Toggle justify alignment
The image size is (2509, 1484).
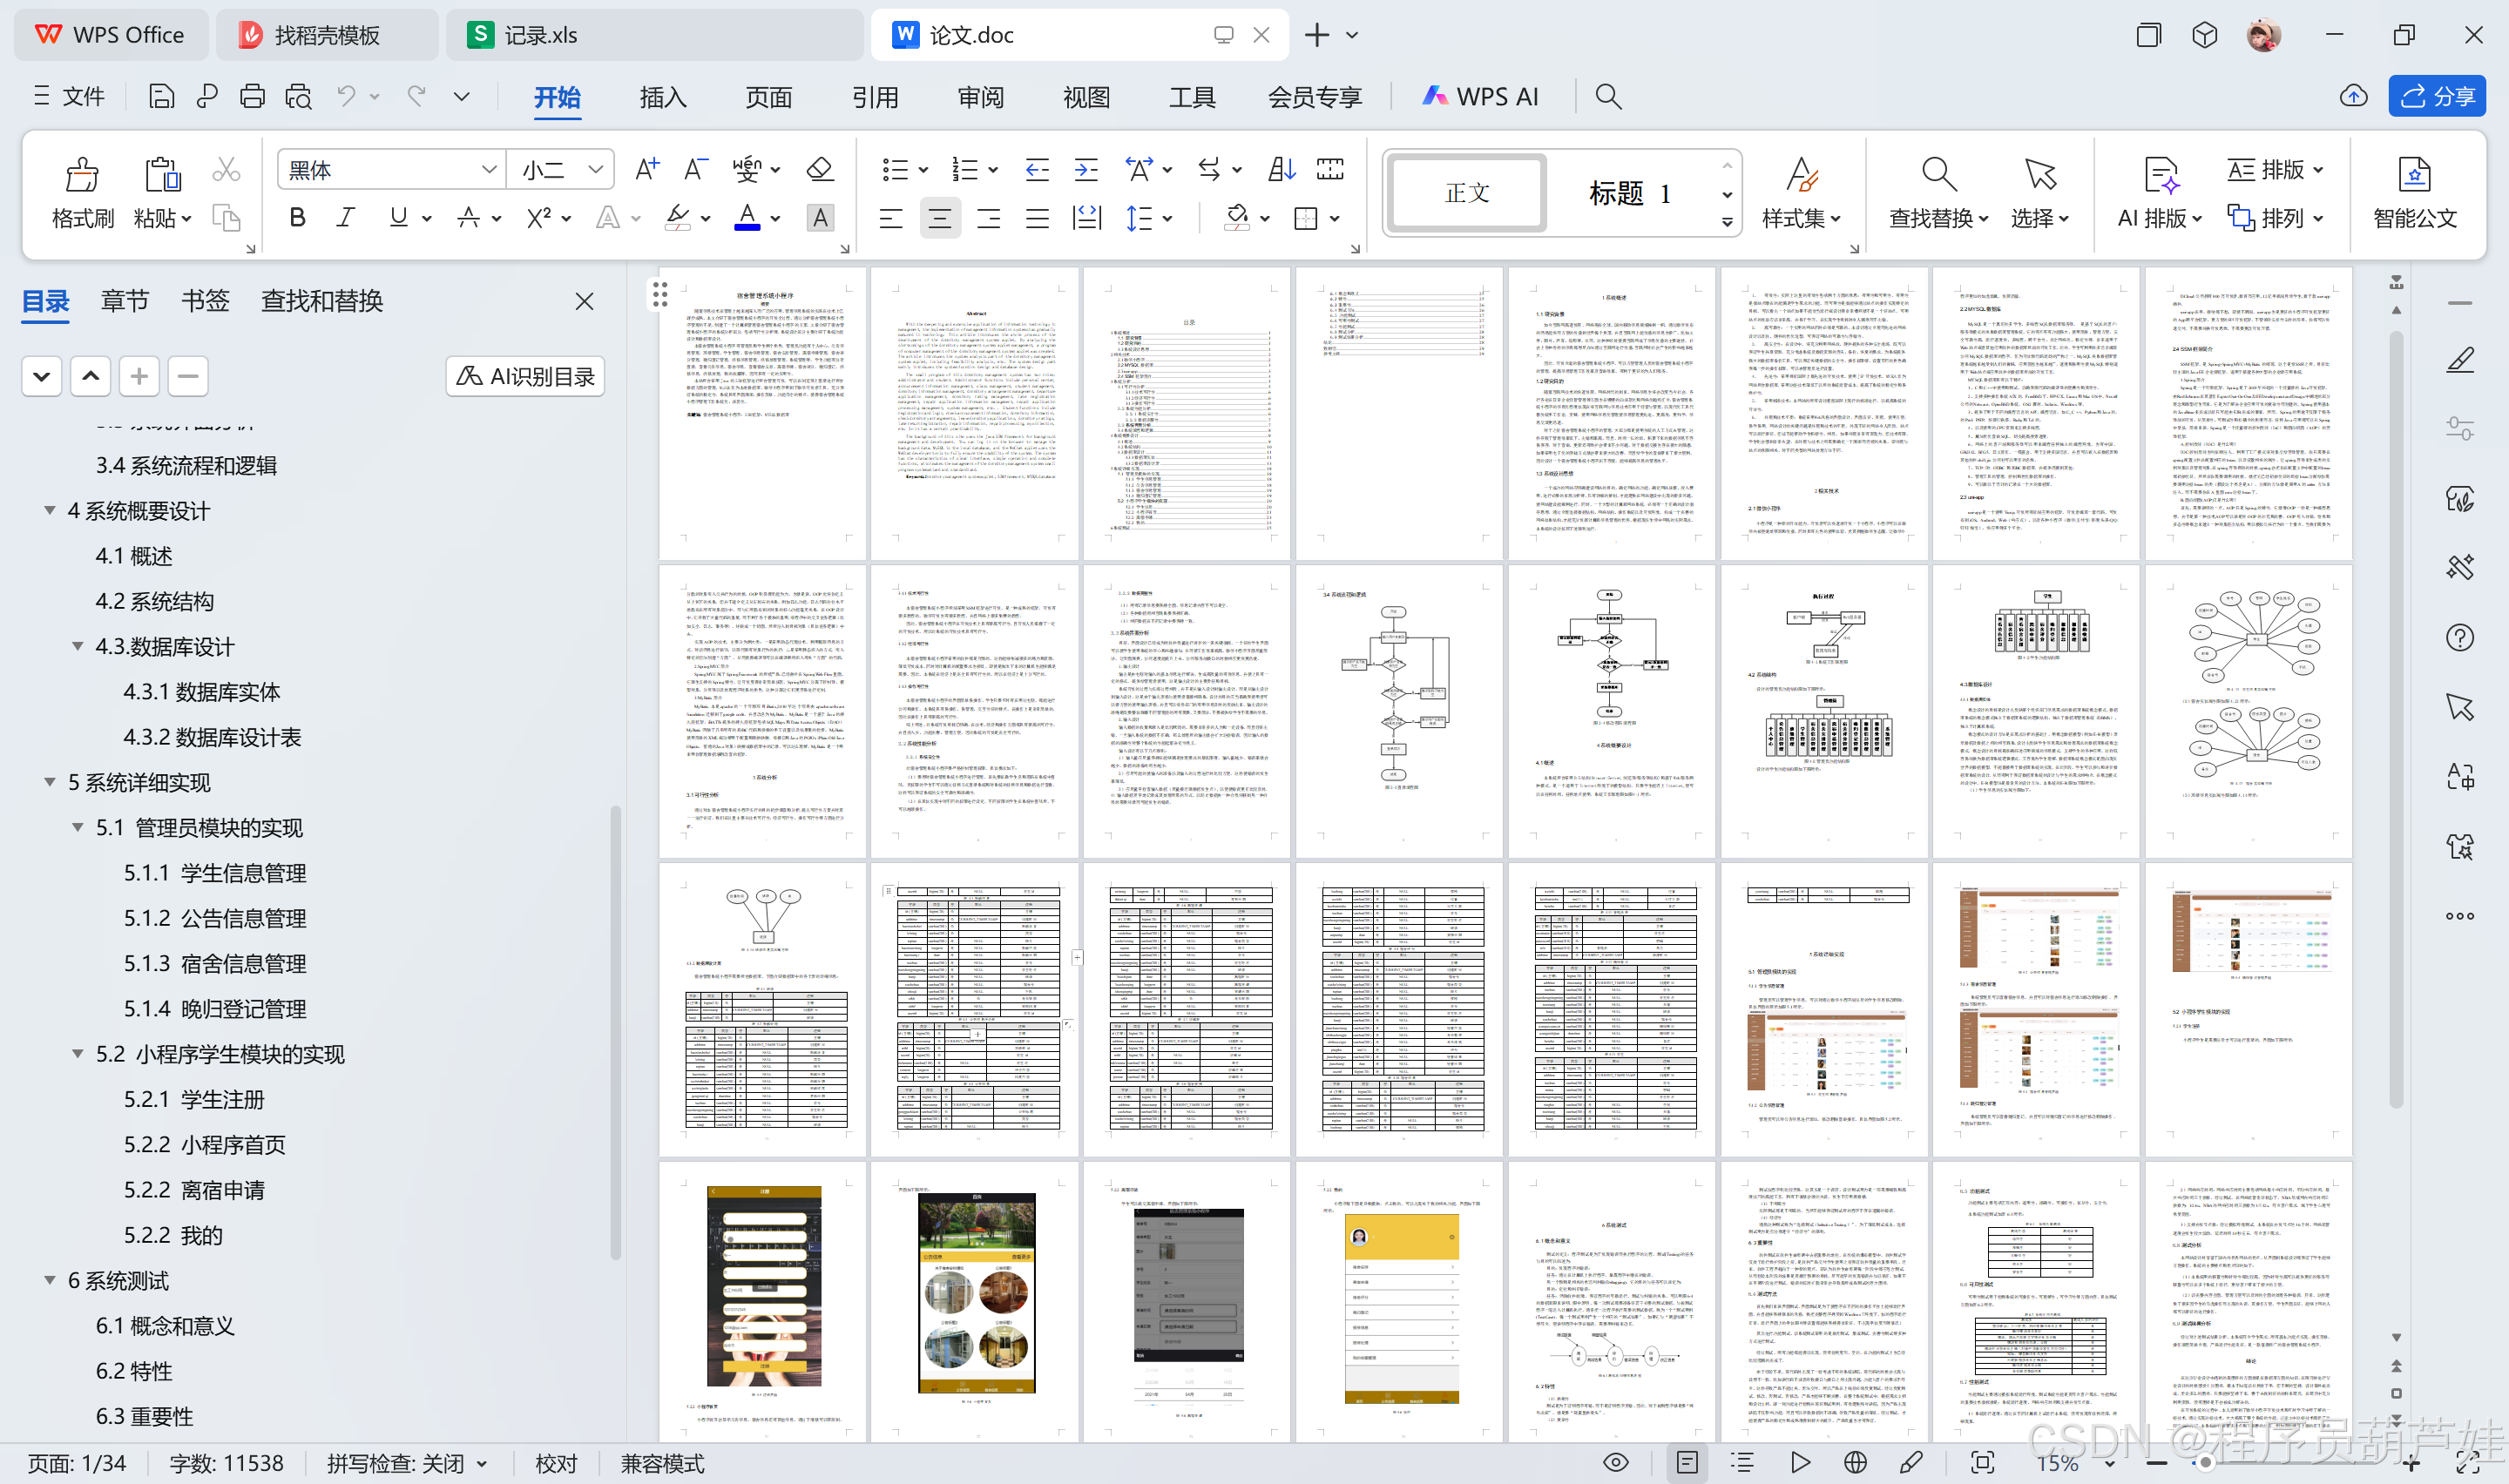tap(1037, 218)
